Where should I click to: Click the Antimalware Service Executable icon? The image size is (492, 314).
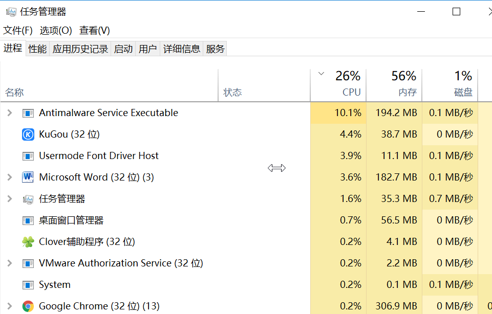[28, 113]
